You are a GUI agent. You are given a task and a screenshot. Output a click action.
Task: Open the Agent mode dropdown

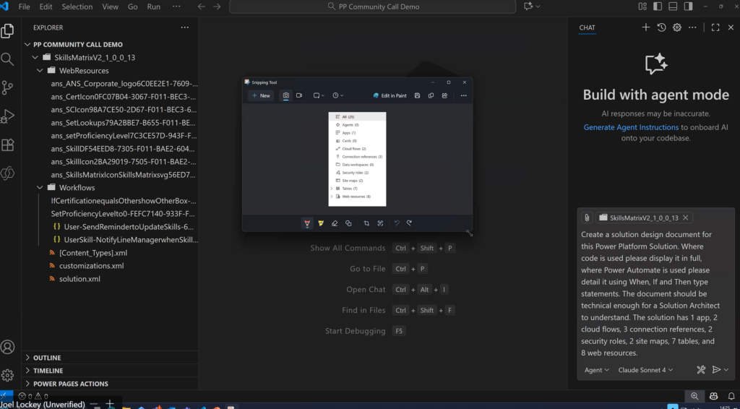coord(596,370)
